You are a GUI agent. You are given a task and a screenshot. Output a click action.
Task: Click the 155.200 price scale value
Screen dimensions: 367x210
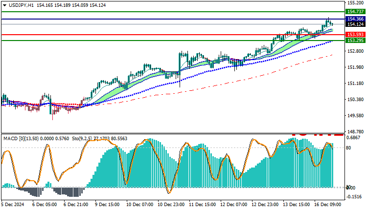(x=356, y=3)
